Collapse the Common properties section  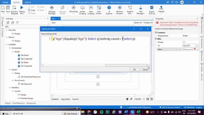click(156, 33)
